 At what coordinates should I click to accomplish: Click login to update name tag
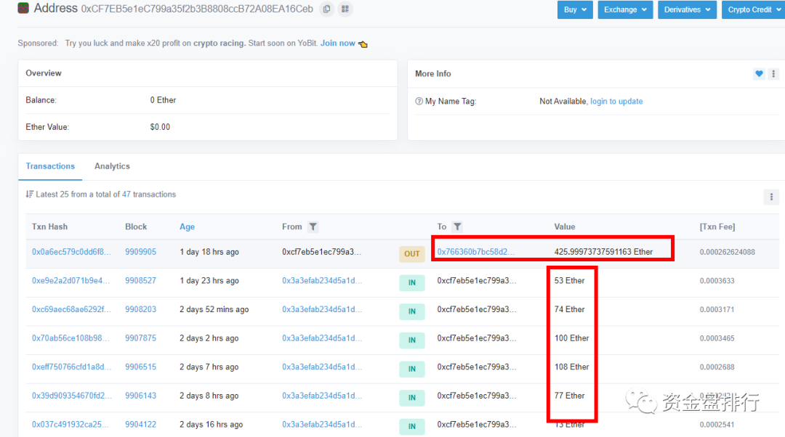[616, 101]
